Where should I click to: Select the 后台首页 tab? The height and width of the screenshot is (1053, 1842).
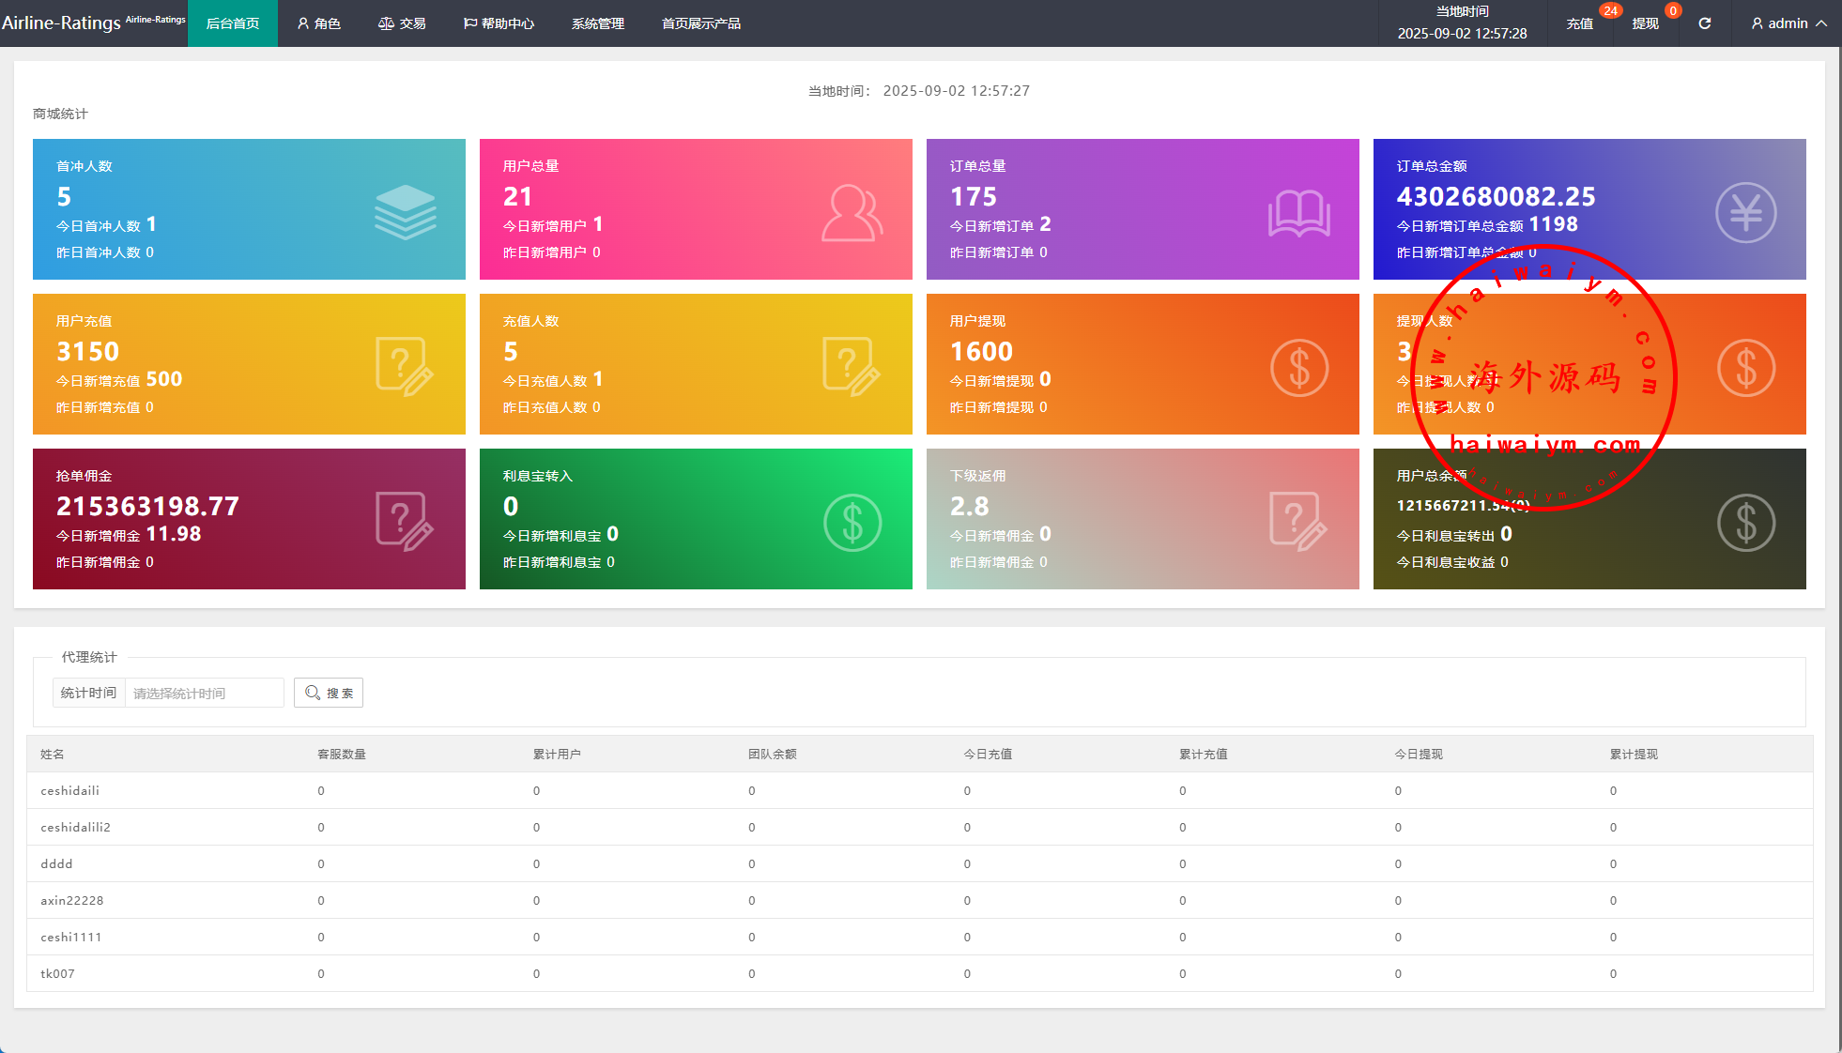(x=233, y=23)
